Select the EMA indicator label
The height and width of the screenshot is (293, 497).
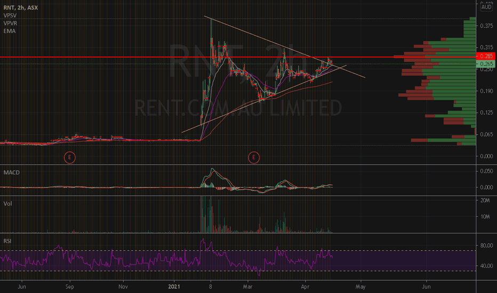pyautogui.click(x=10, y=31)
